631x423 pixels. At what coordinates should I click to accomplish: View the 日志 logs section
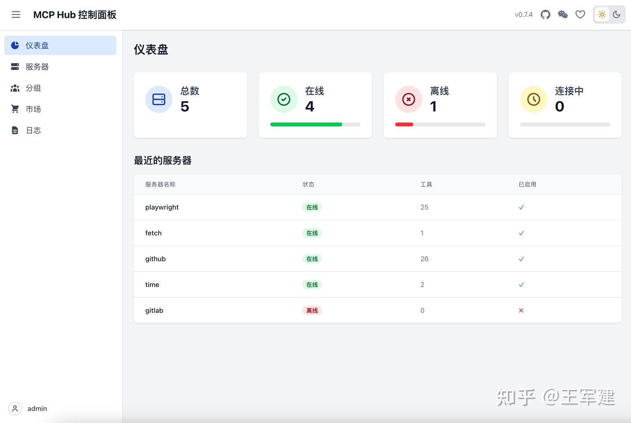click(33, 130)
